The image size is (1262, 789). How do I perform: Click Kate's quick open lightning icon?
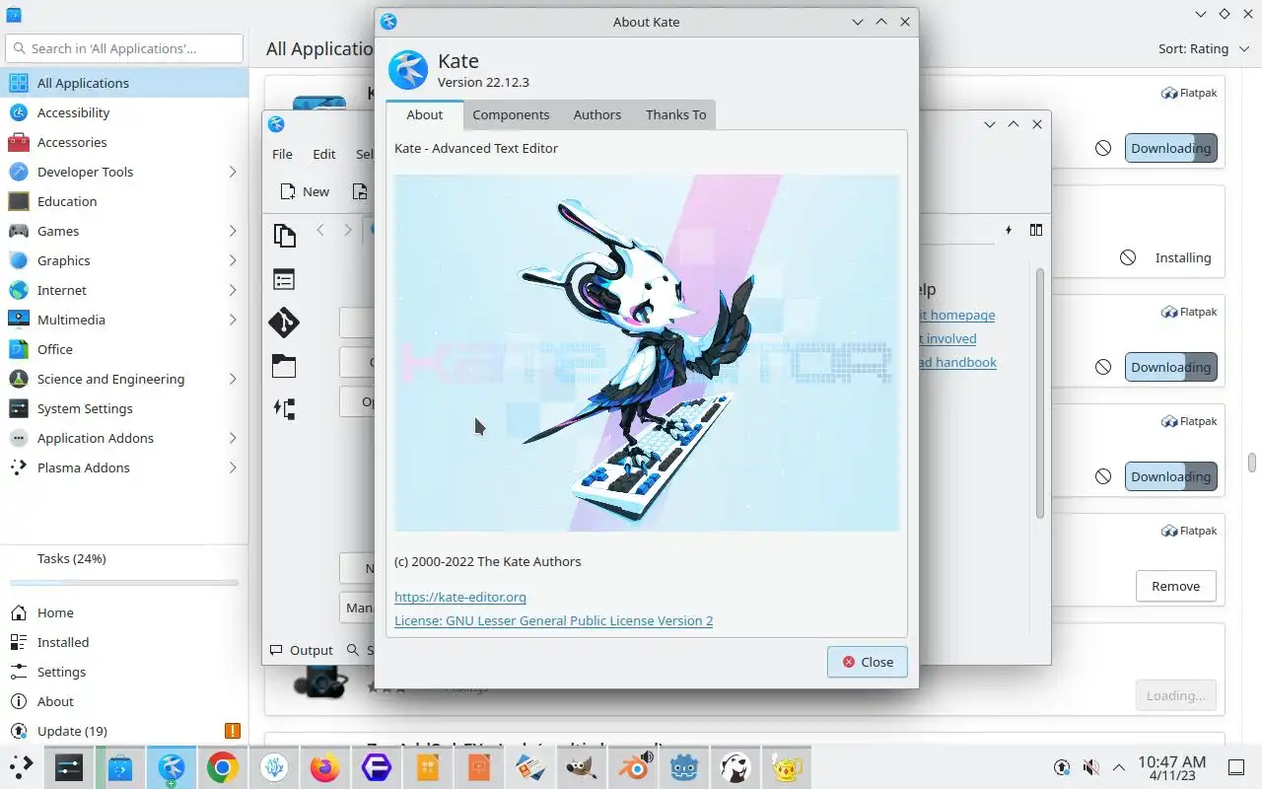1009,230
